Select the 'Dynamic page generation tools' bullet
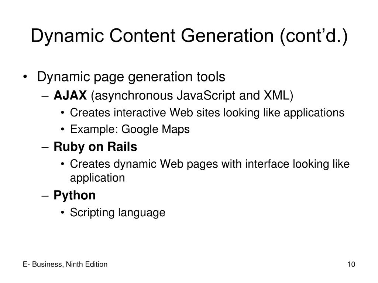The width and height of the screenshot is (378, 283). tap(131, 77)
